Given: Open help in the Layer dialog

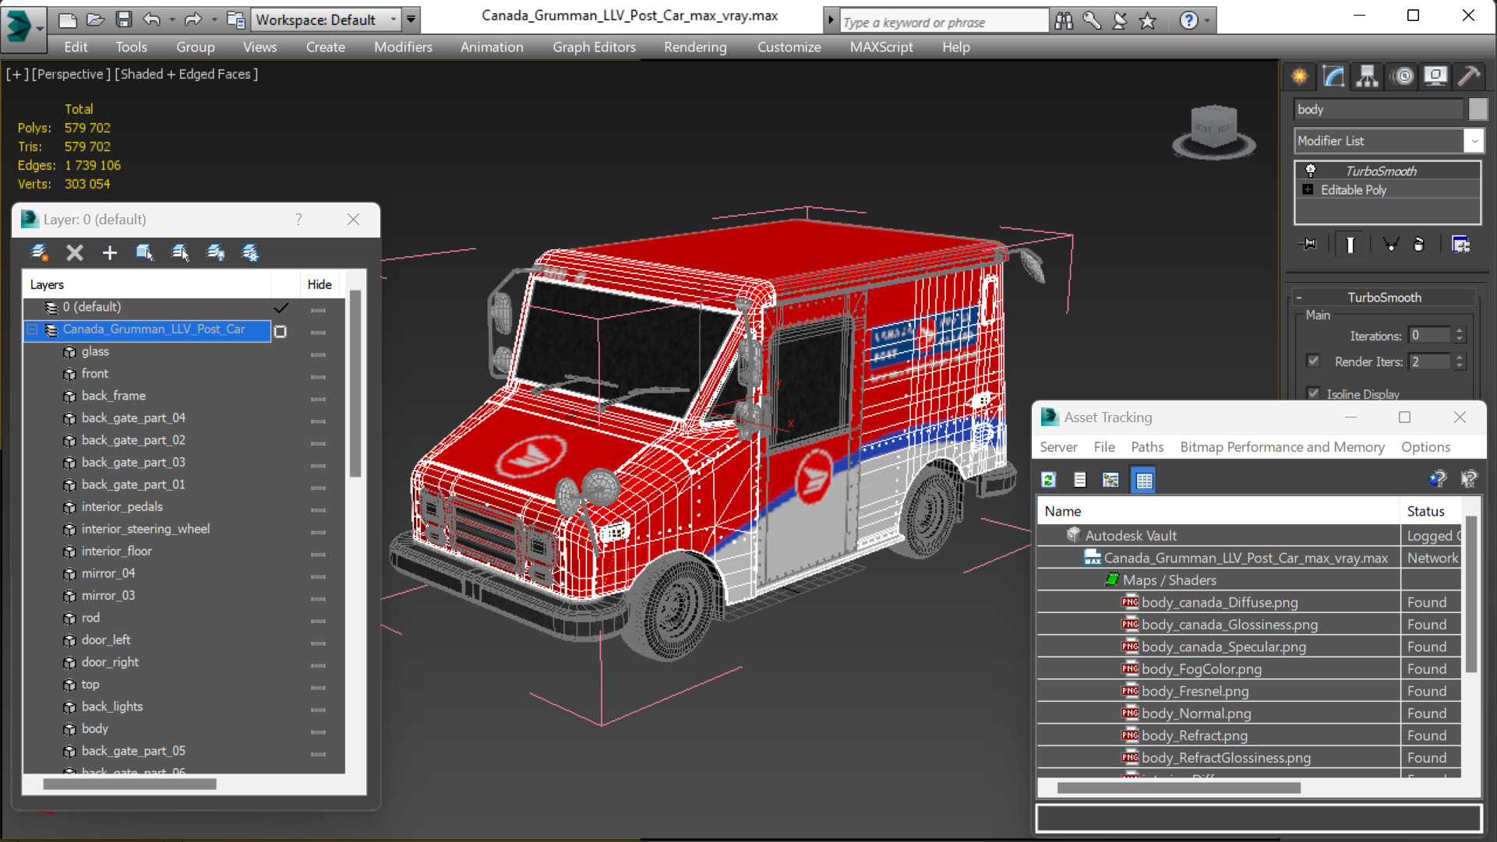Looking at the screenshot, I should click(298, 220).
